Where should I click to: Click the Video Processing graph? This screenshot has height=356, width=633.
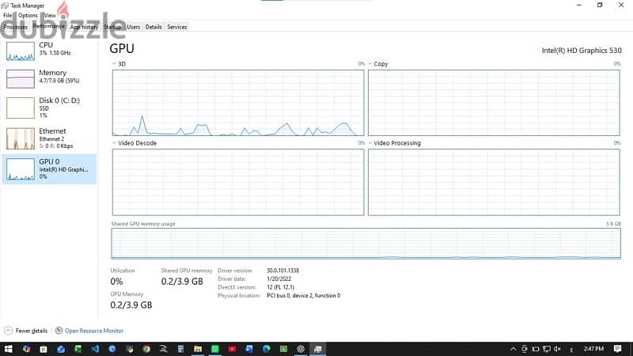coord(494,182)
